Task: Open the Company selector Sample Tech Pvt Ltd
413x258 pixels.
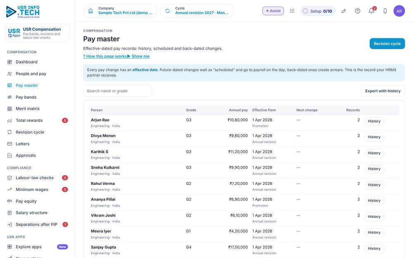Action: (120, 11)
